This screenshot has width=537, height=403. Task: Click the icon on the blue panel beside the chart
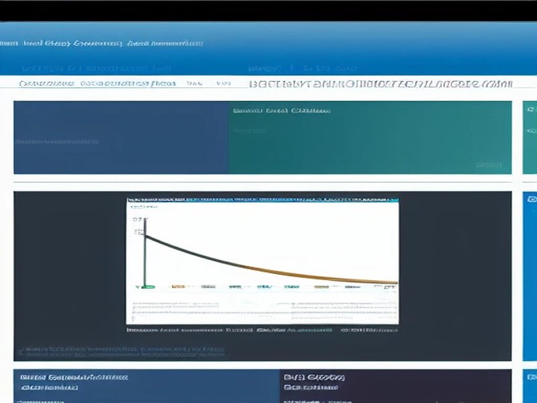point(531,199)
